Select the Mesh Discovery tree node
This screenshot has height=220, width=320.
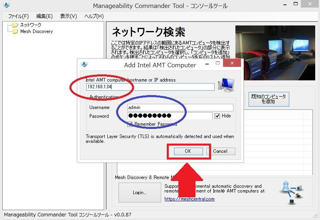coord(37,31)
